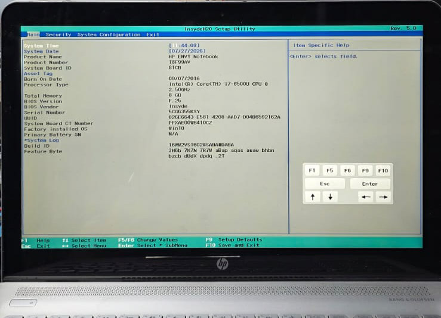Click the HP ENVY Notebook value
The height and width of the screenshot is (318, 441).
(193, 57)
